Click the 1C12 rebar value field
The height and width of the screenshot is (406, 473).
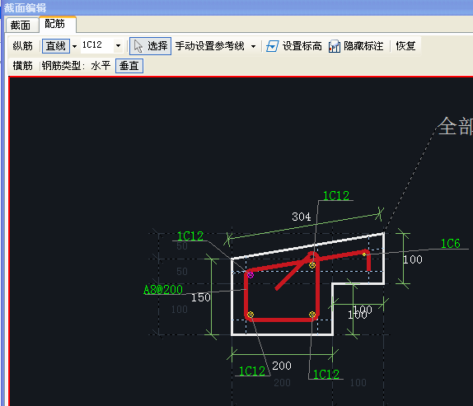(97, 45)
